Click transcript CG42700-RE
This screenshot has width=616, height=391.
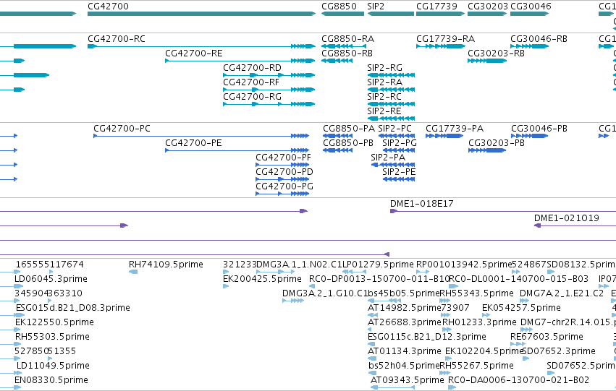pyautogui.click(x=240, y=61)
